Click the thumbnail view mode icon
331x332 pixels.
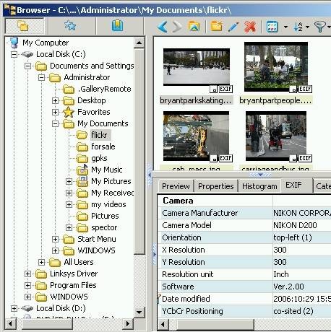(272, 27)
